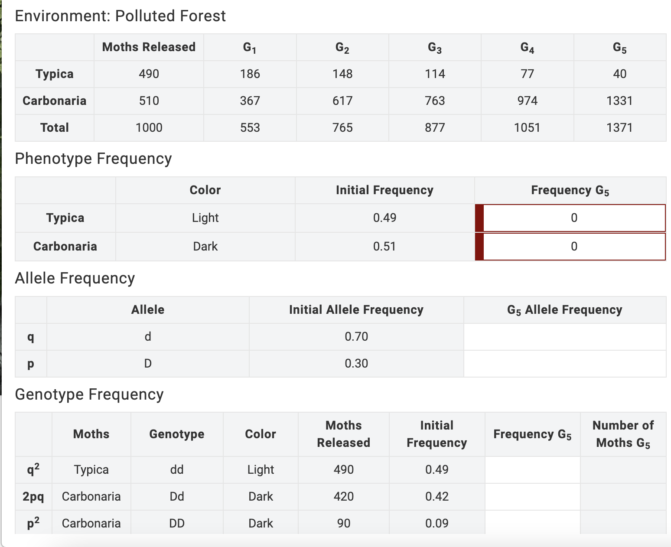Select the p allele G5 frequency field
This screenshot has width=671, height=547.
[x=565, y=364]
